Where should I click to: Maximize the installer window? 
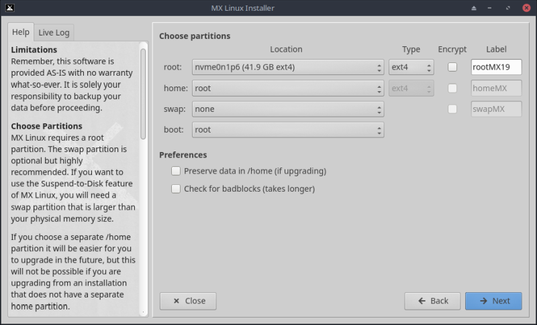[508, 8]
